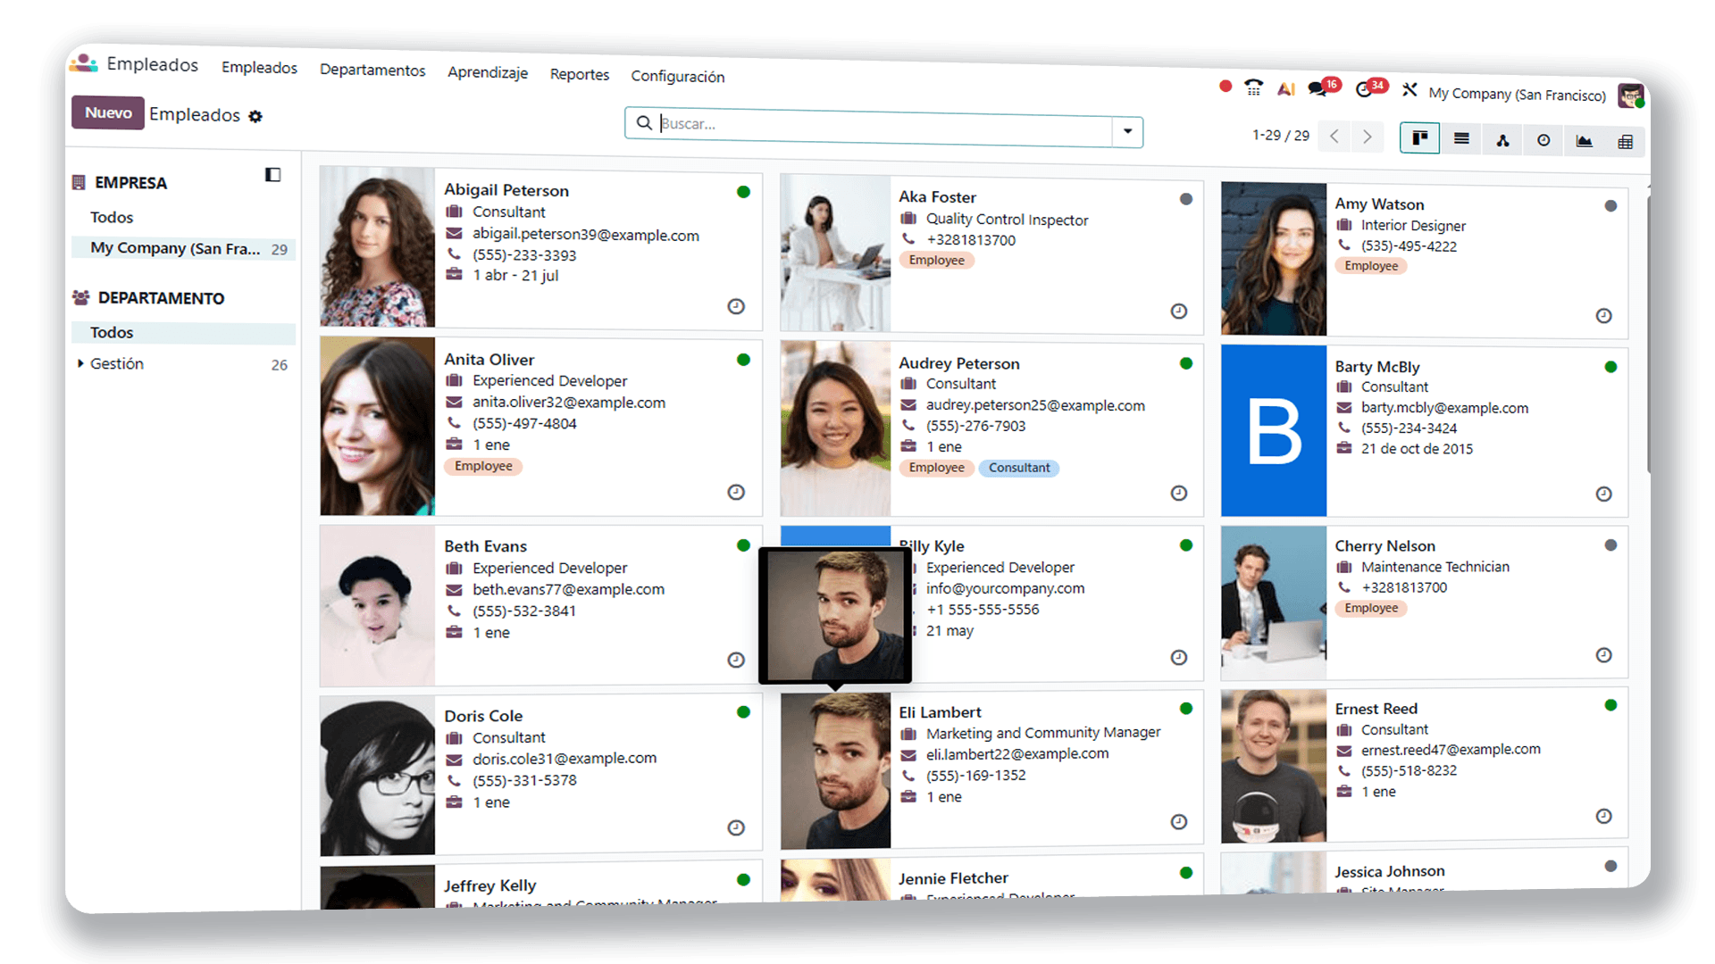
Task: Click the Consultant tag on Audrey Peterson
Action: (x=1019, y=468)
